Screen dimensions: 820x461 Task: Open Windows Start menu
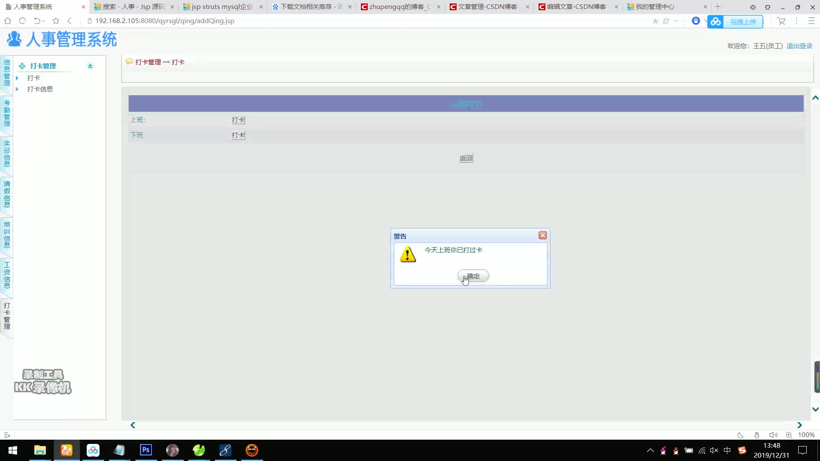pyautogui.click(x=13, y=450)
